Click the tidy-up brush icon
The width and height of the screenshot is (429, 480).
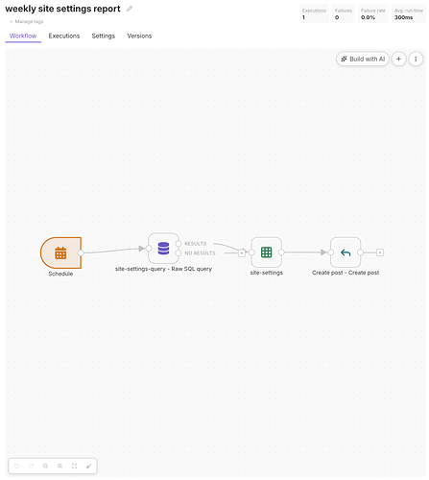(x=88, y=466)
